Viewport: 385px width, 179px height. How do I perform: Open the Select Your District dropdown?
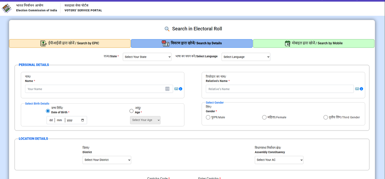click(107, 160)
